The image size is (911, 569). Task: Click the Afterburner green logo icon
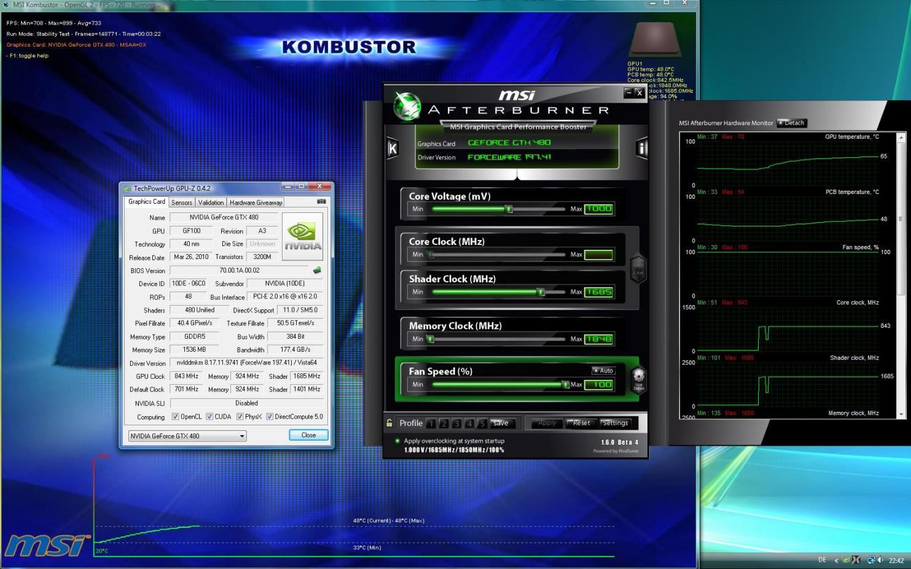406,106
